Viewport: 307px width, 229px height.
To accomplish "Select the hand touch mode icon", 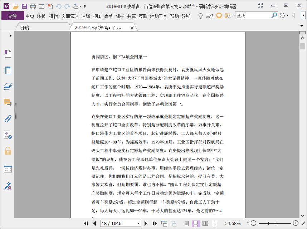I will click(x=76, y=6).
